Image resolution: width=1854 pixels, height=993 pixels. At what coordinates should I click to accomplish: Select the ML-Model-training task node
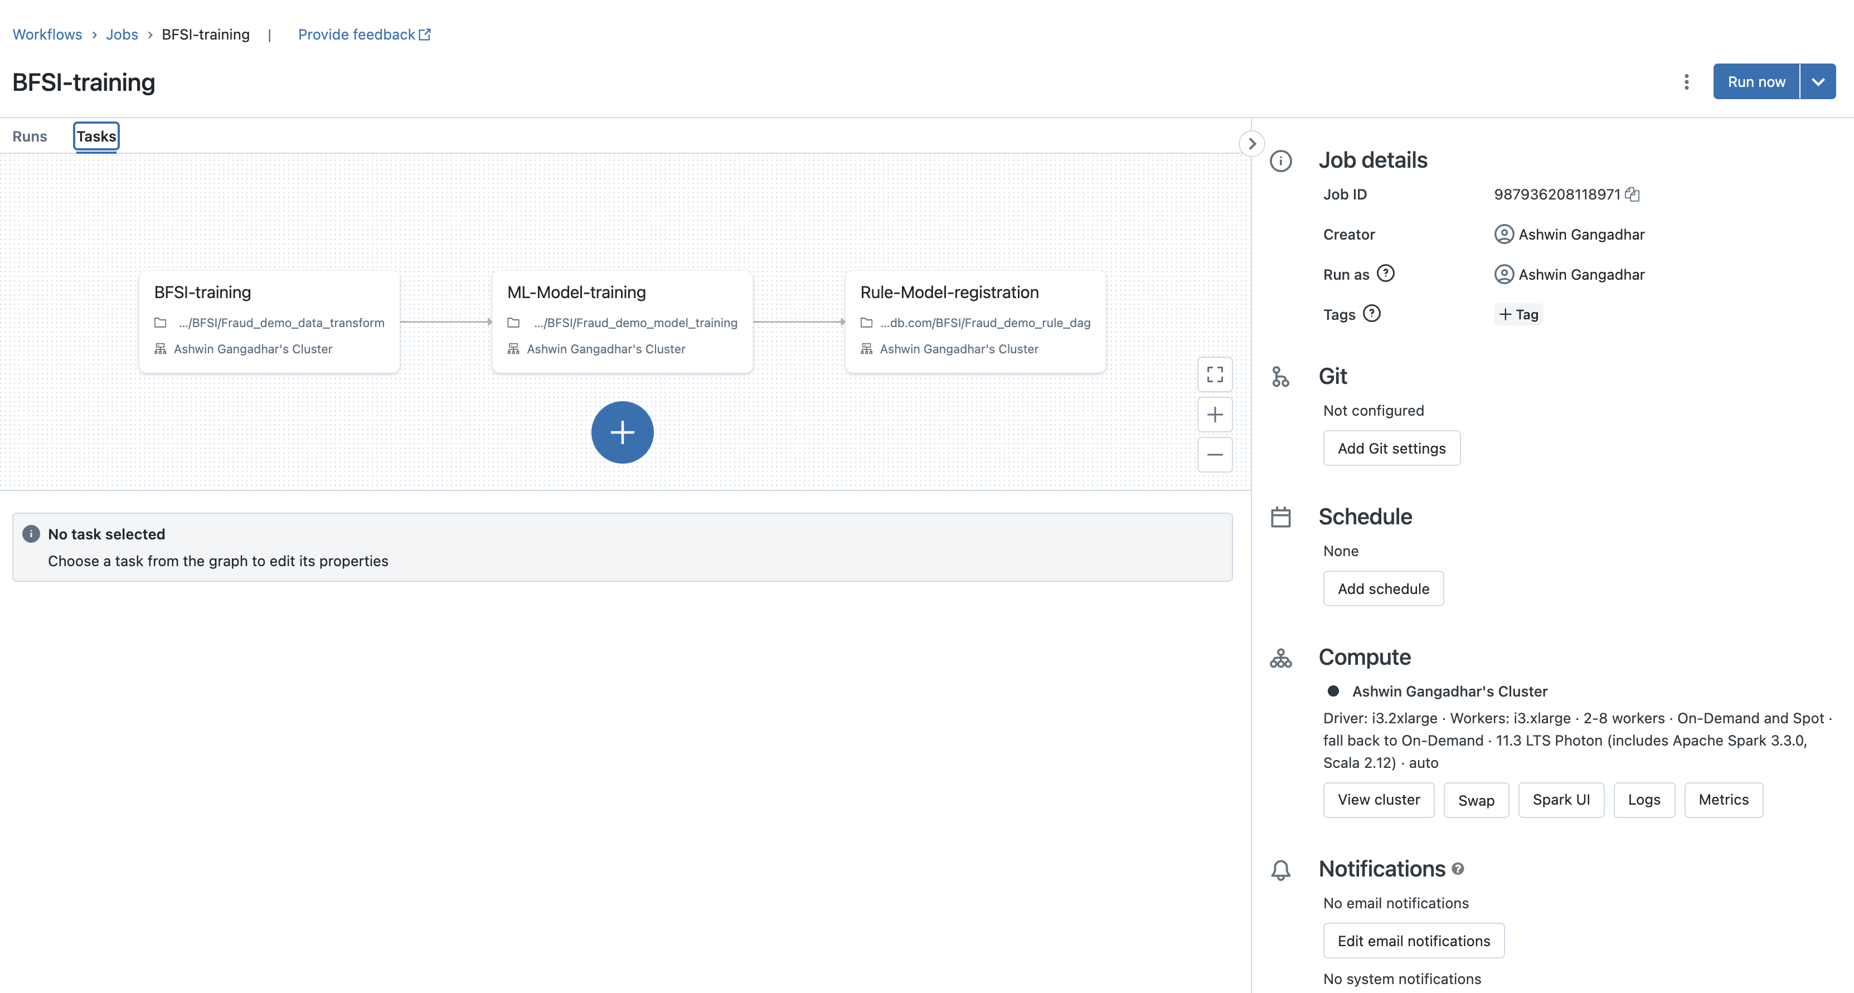point(622,321)
